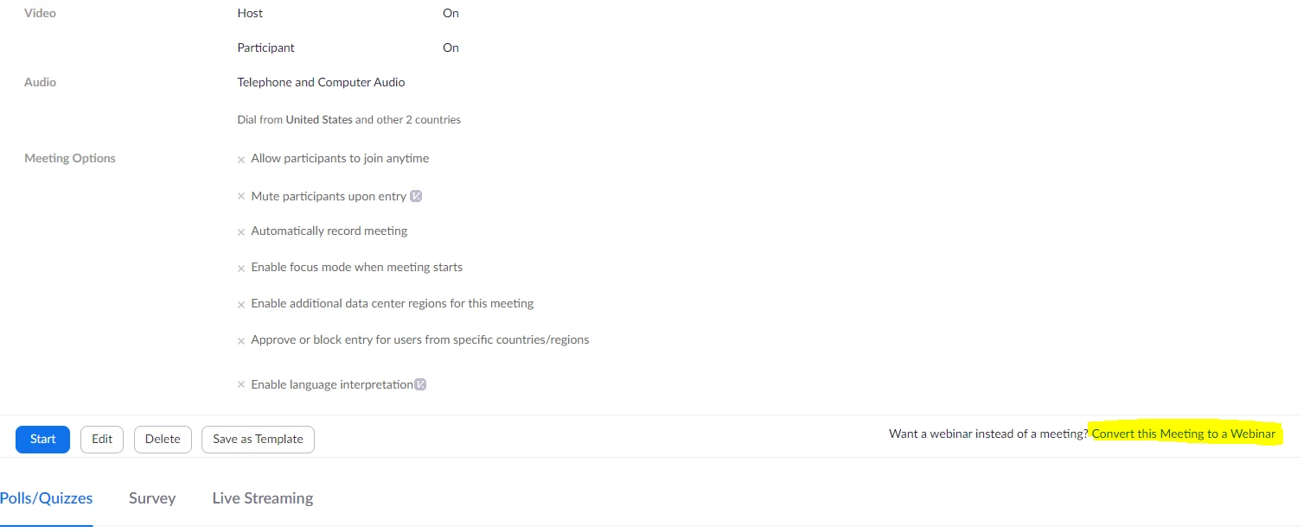The width and height of the screenshot is (1310, 532).
Task: Click the Telephone and Computer Audio text
Action: point(322,82)
